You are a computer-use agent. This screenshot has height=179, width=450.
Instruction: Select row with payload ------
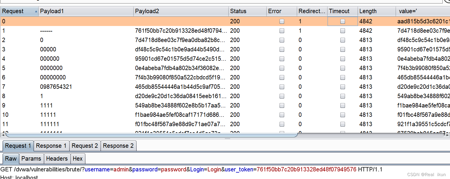pos(225,31)
